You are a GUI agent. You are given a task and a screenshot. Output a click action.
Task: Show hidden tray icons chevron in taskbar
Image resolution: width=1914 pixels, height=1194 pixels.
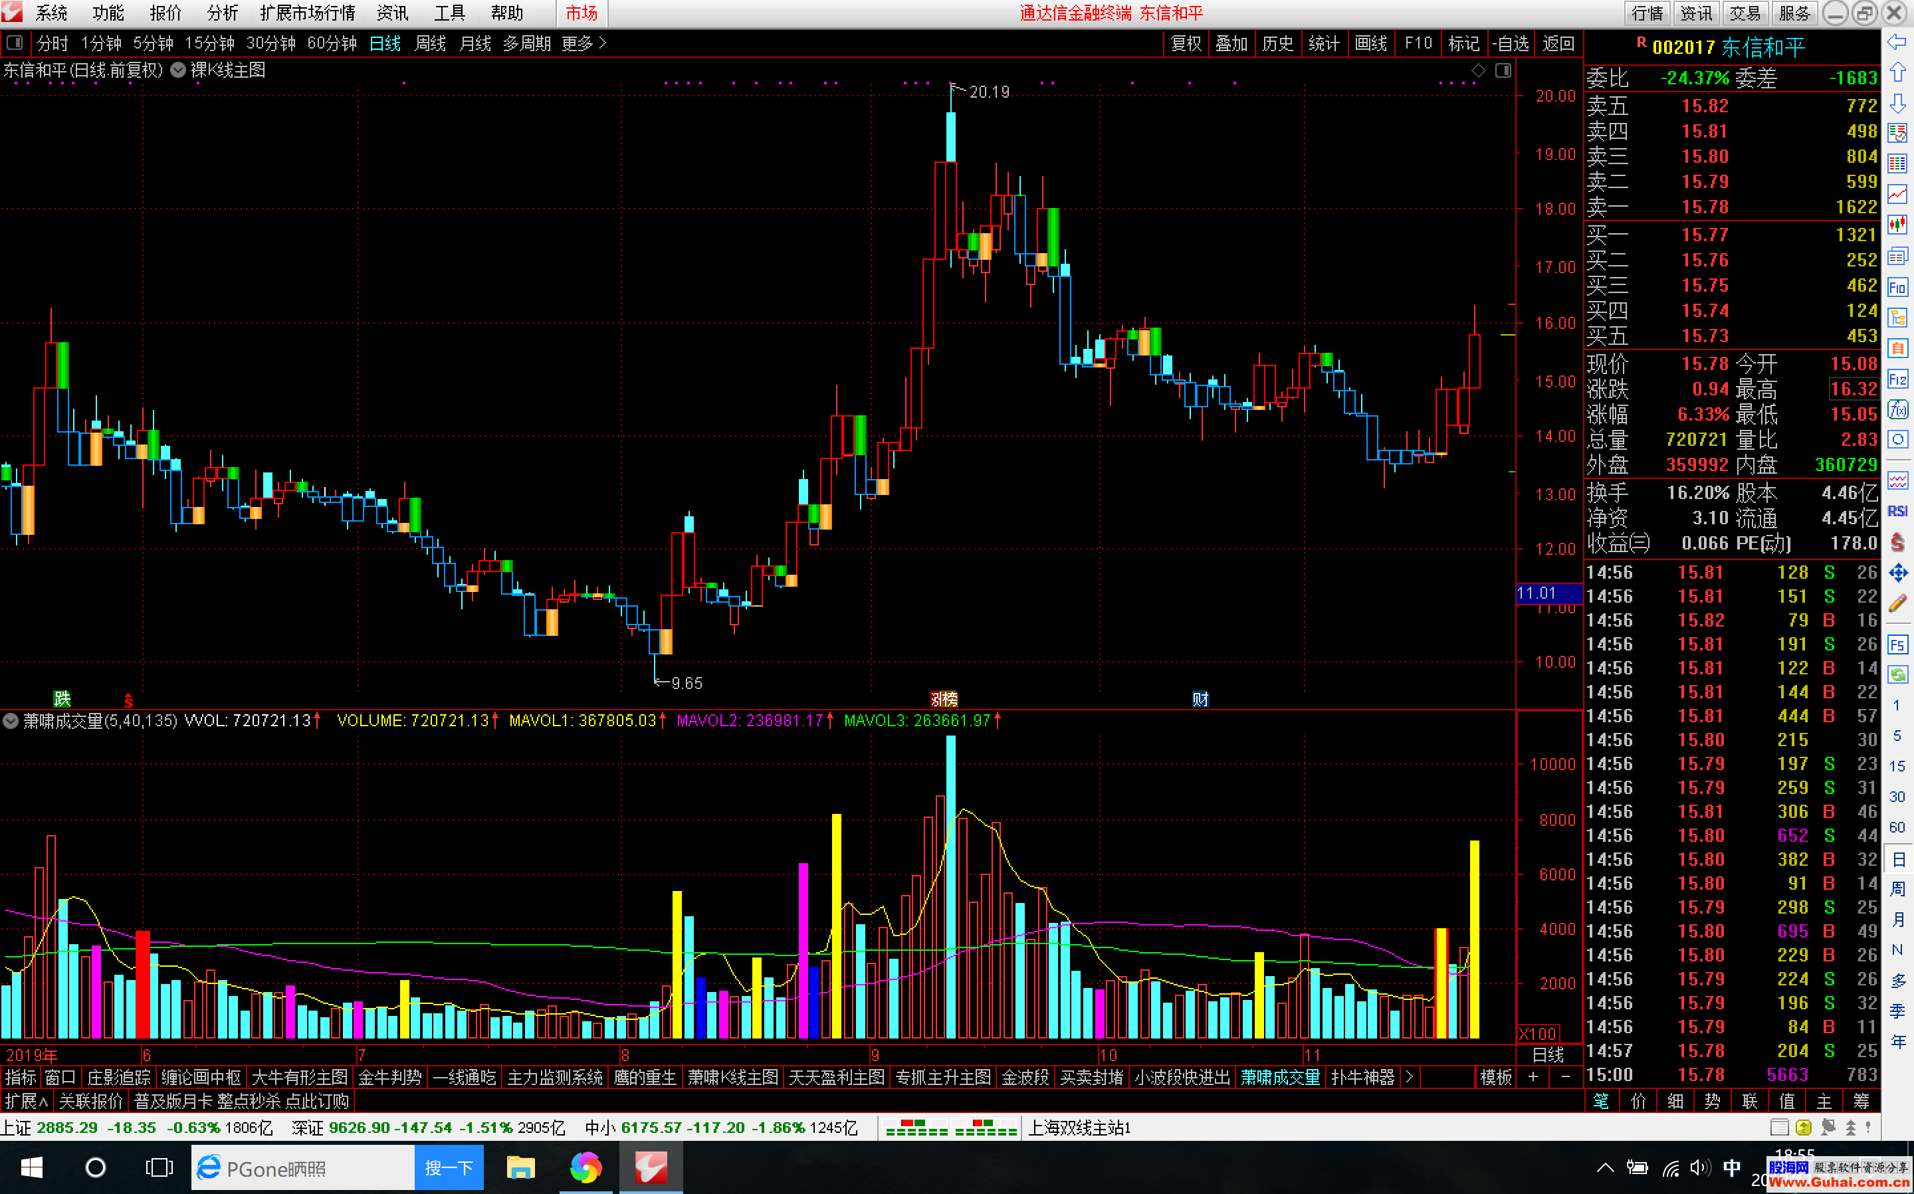pyautogui.click(x=1605, y=1167)
